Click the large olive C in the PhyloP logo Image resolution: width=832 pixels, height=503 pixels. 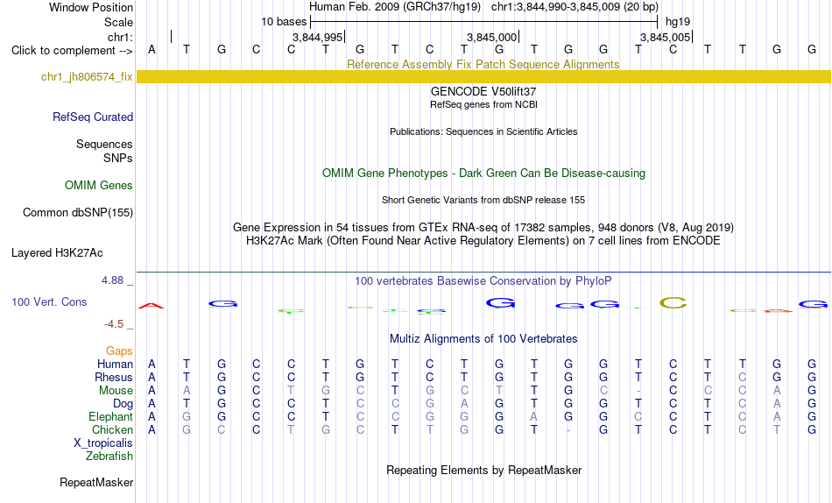673,302
